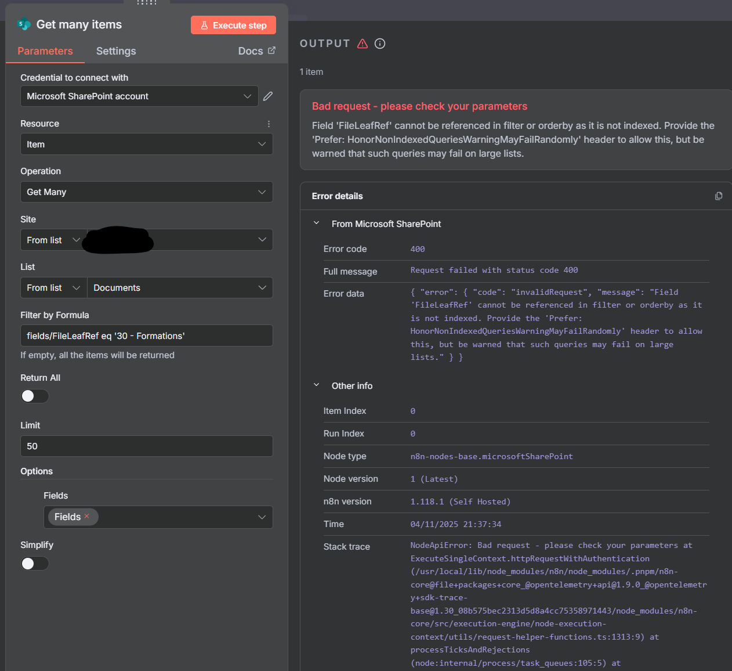
Task: Expand the Documents list dropdown
Action: point(180,288)
